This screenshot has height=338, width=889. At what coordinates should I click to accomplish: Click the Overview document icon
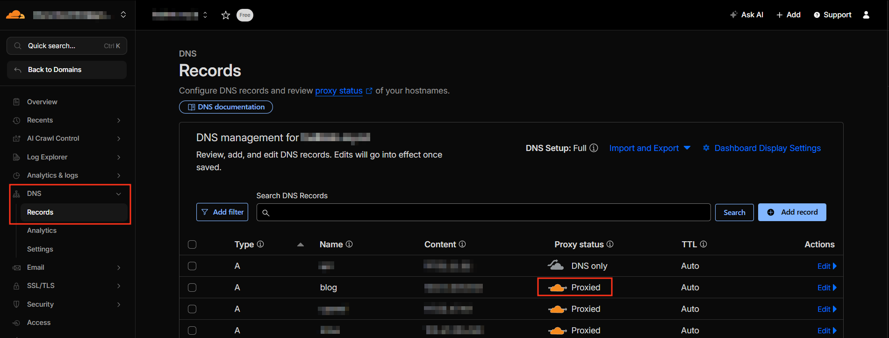click(16, 102)
